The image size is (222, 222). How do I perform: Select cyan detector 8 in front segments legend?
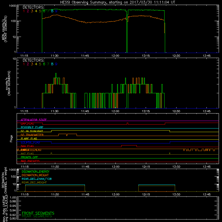click(52, 11)
